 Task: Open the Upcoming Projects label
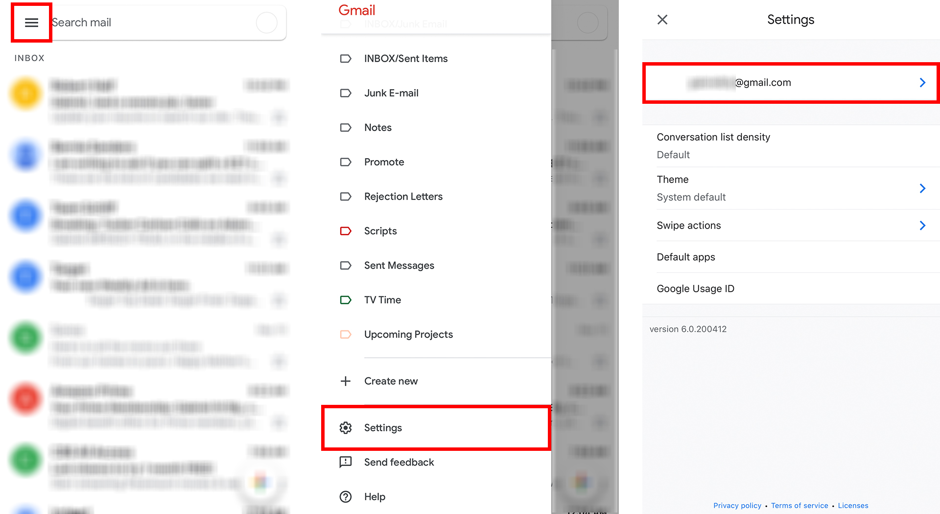pos(408,335)
